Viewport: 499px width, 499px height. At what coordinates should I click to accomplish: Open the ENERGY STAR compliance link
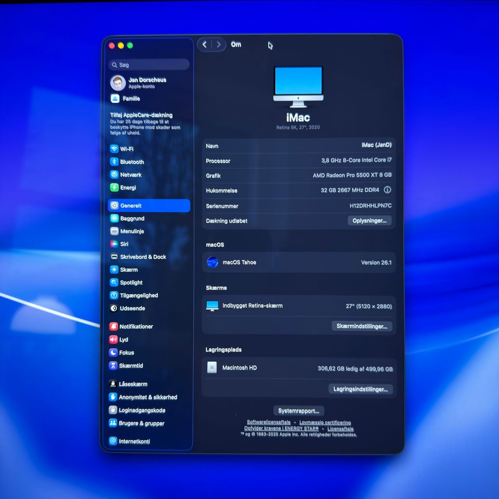coord(281,428)
